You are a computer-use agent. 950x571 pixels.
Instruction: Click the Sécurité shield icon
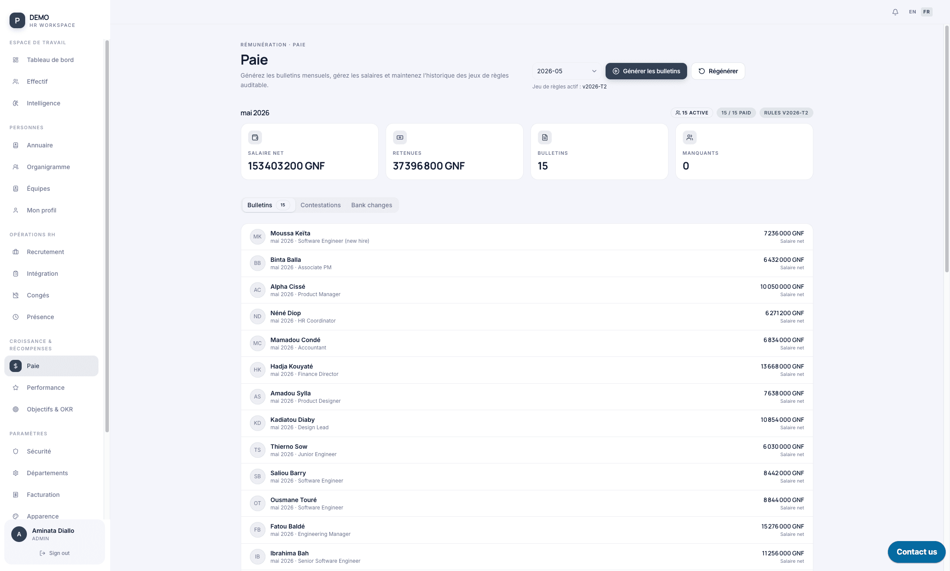click(x=16, y=451)
